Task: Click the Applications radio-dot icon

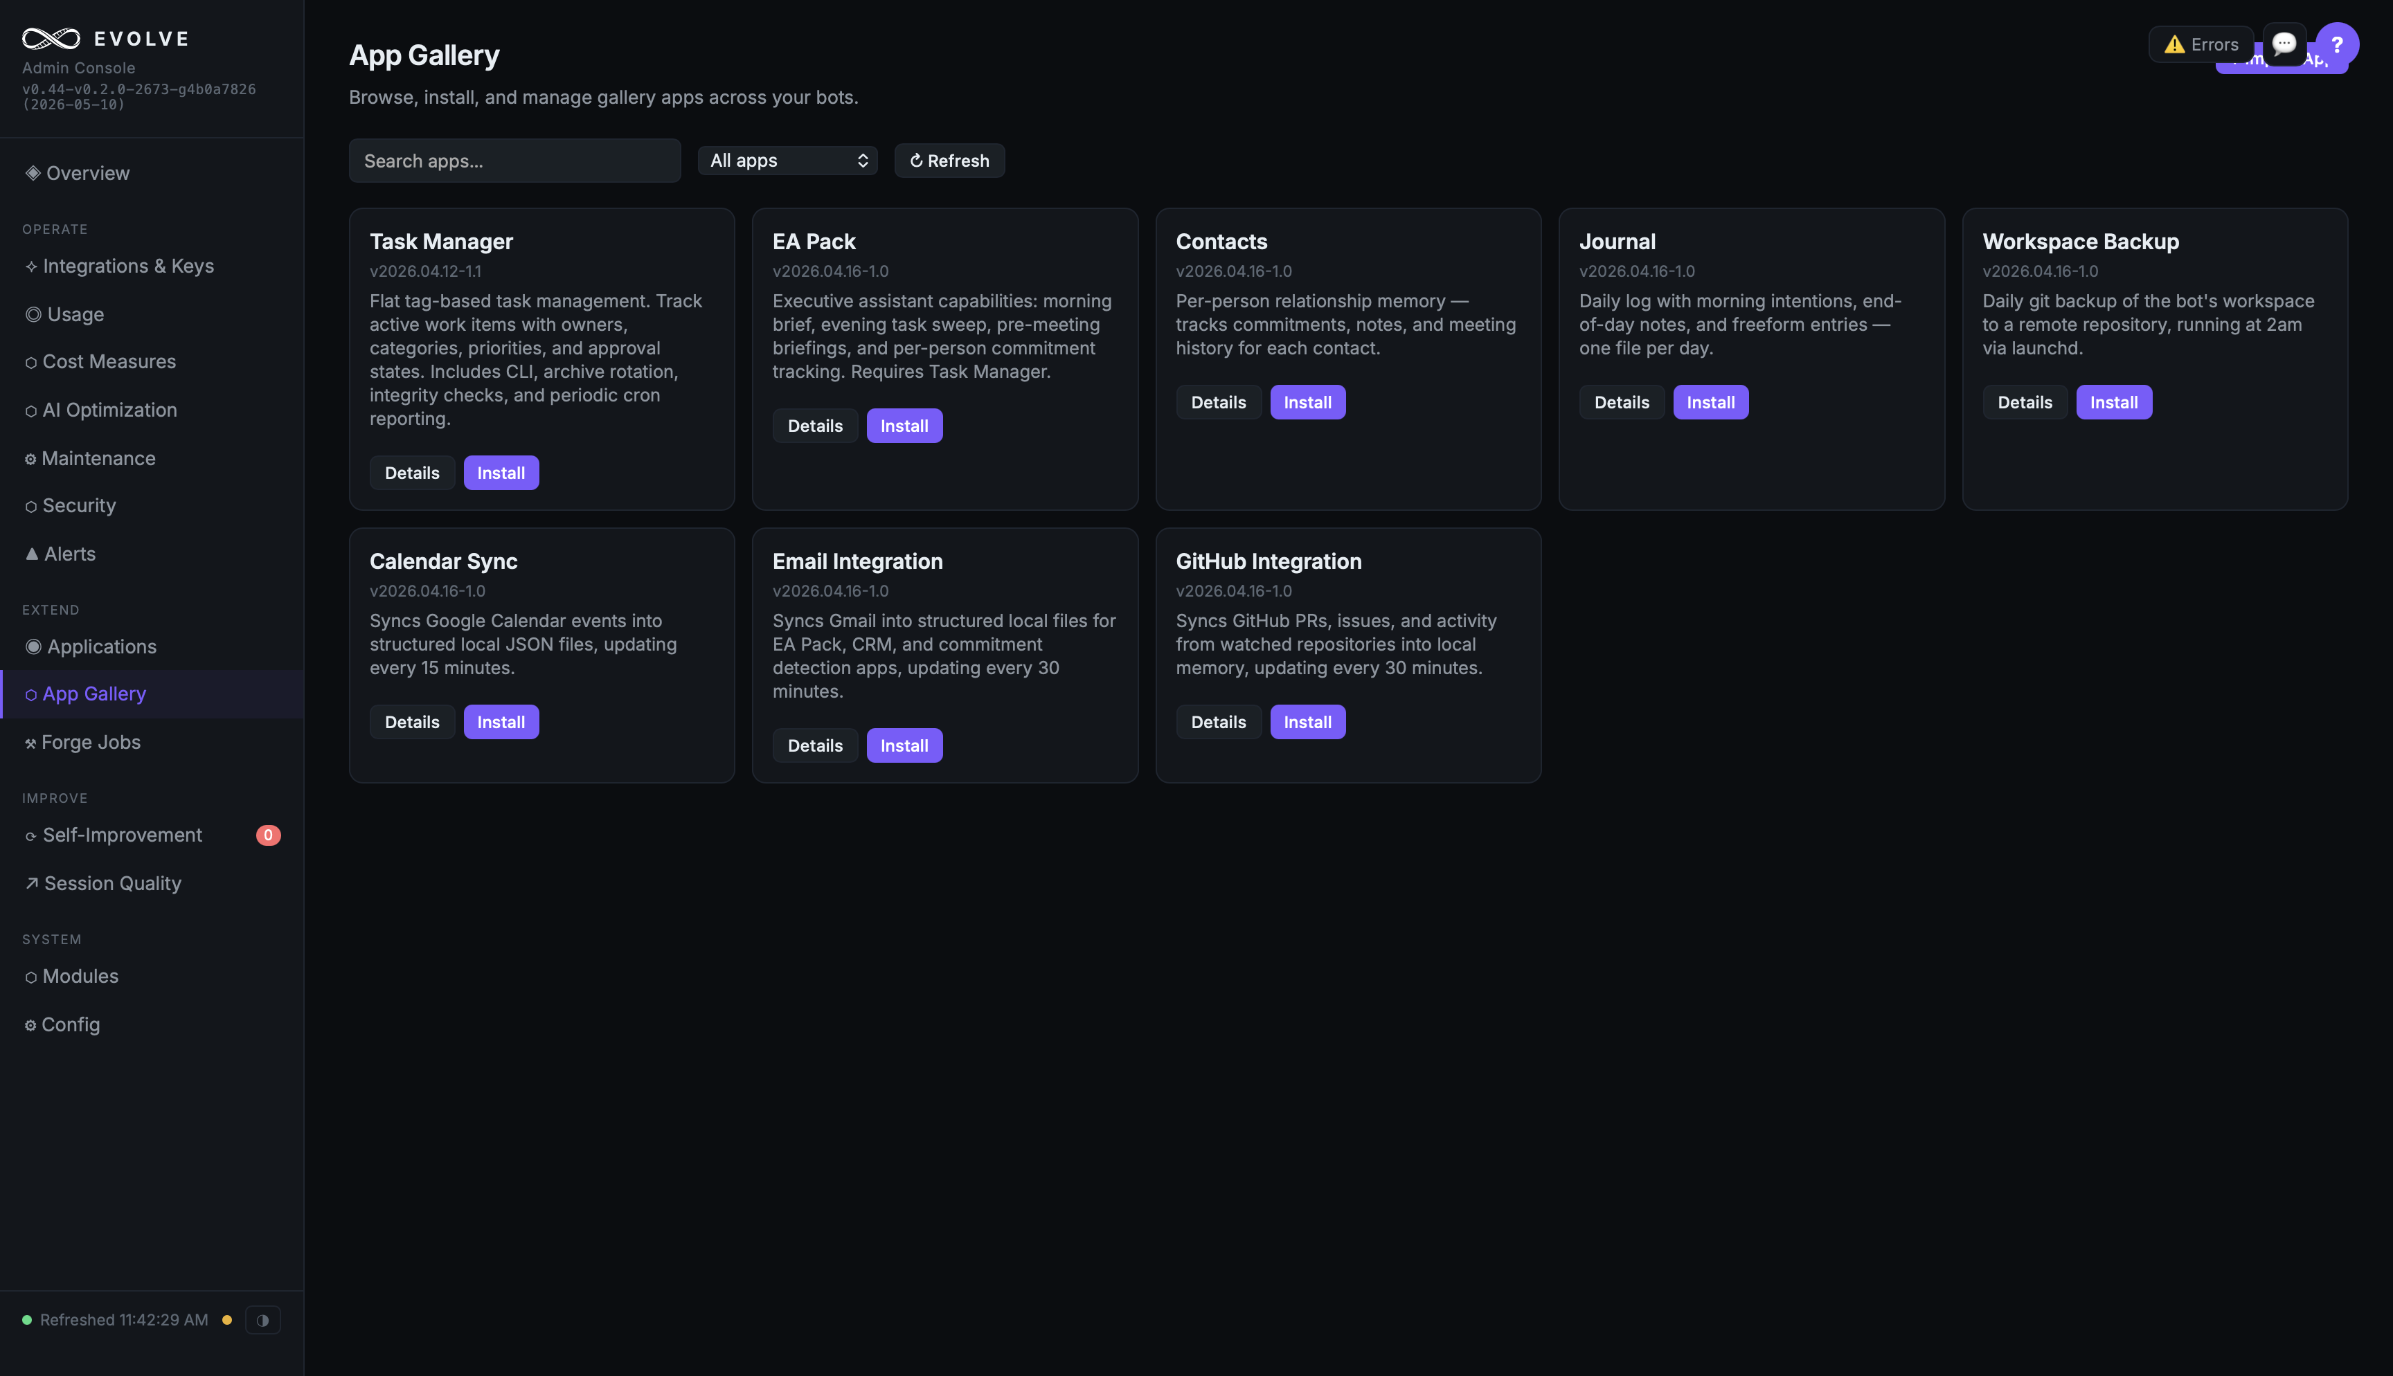Action: (33, 646)
